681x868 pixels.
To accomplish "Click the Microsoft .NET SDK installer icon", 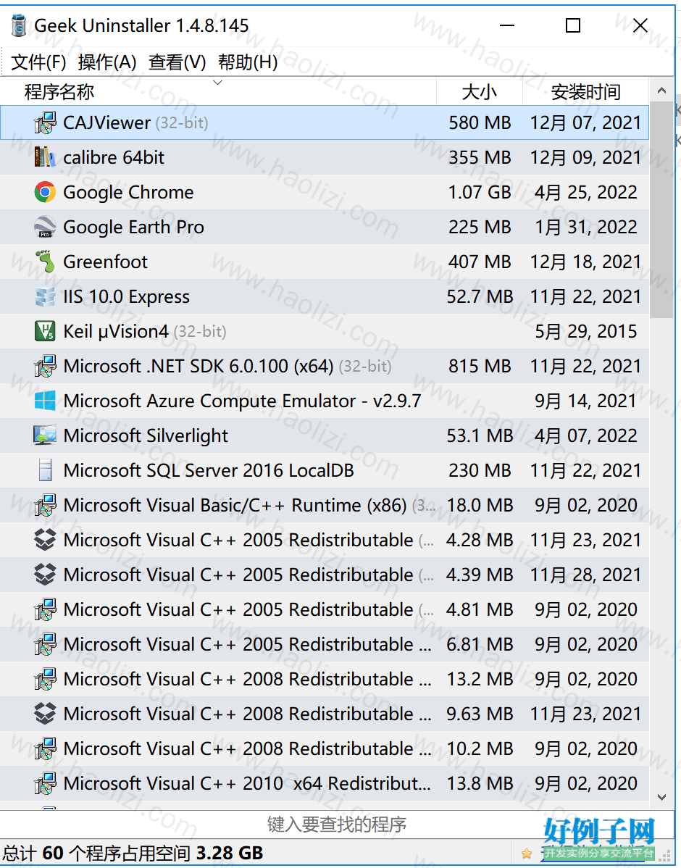I will 45,366.
